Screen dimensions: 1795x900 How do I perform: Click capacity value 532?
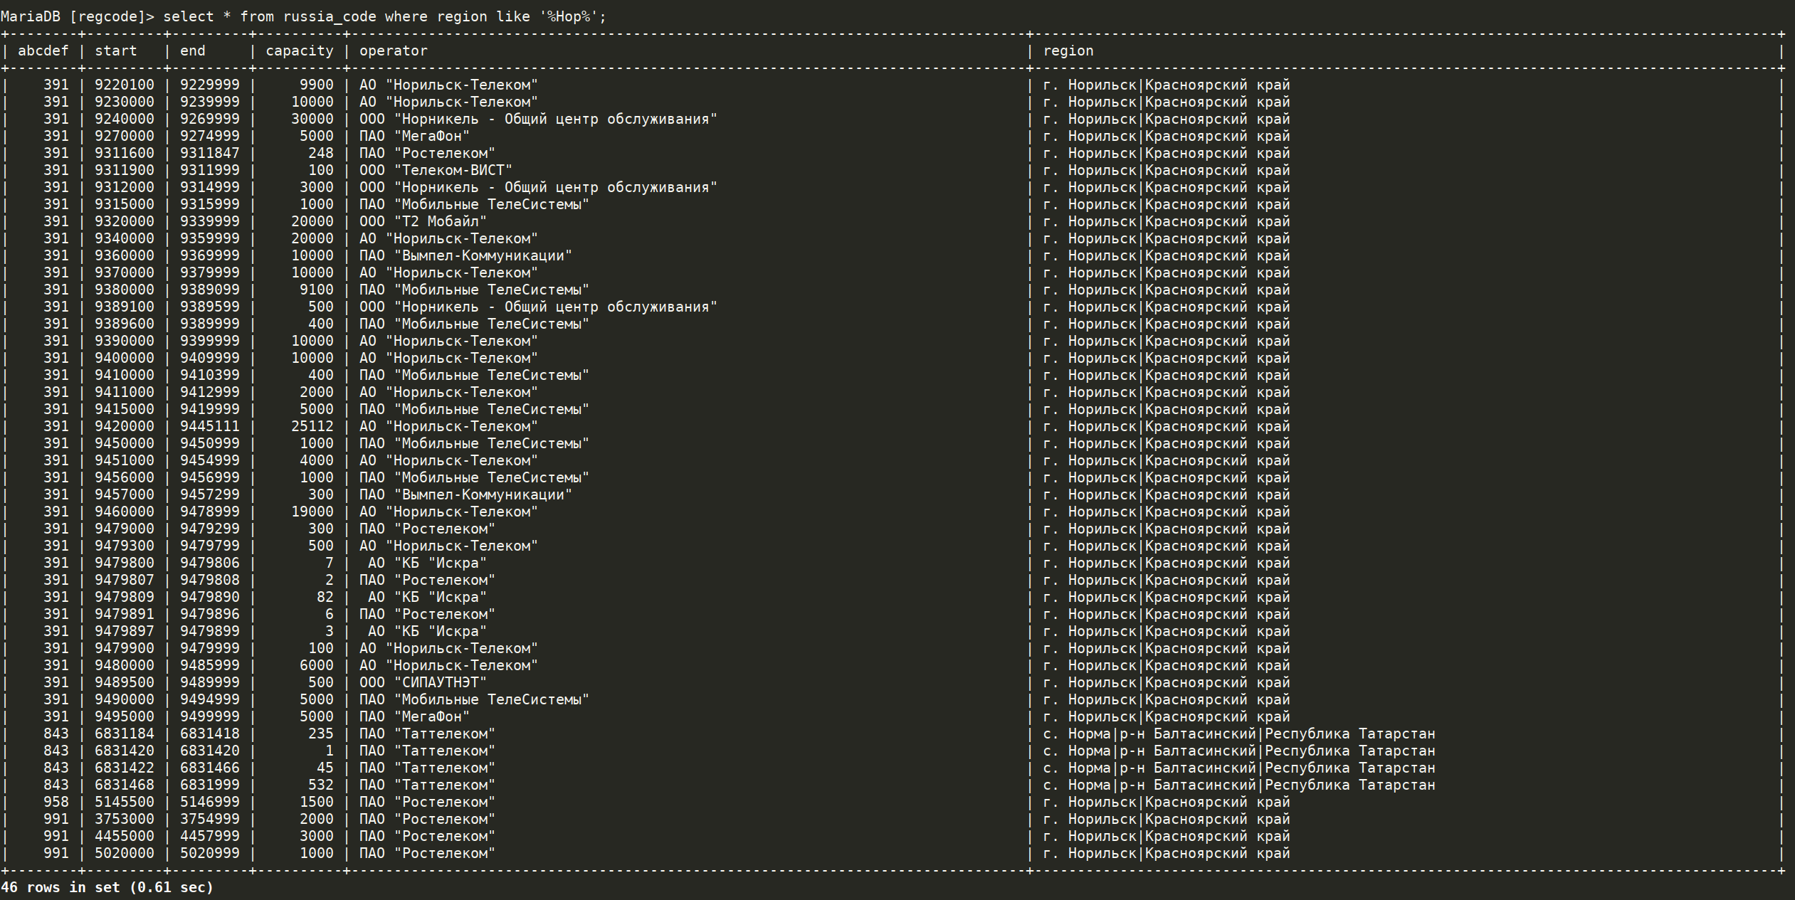[321, 785]
